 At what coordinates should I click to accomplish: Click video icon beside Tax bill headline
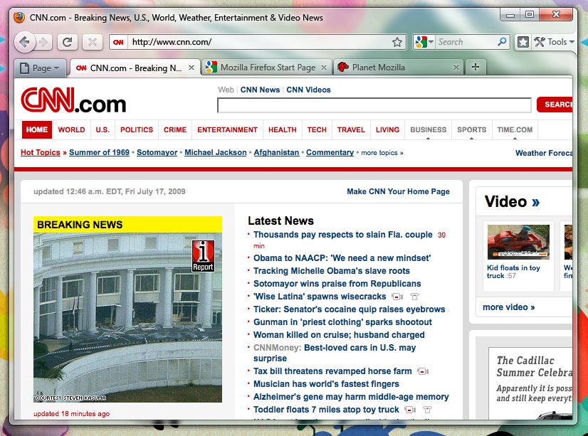click(x=423, y=371)
